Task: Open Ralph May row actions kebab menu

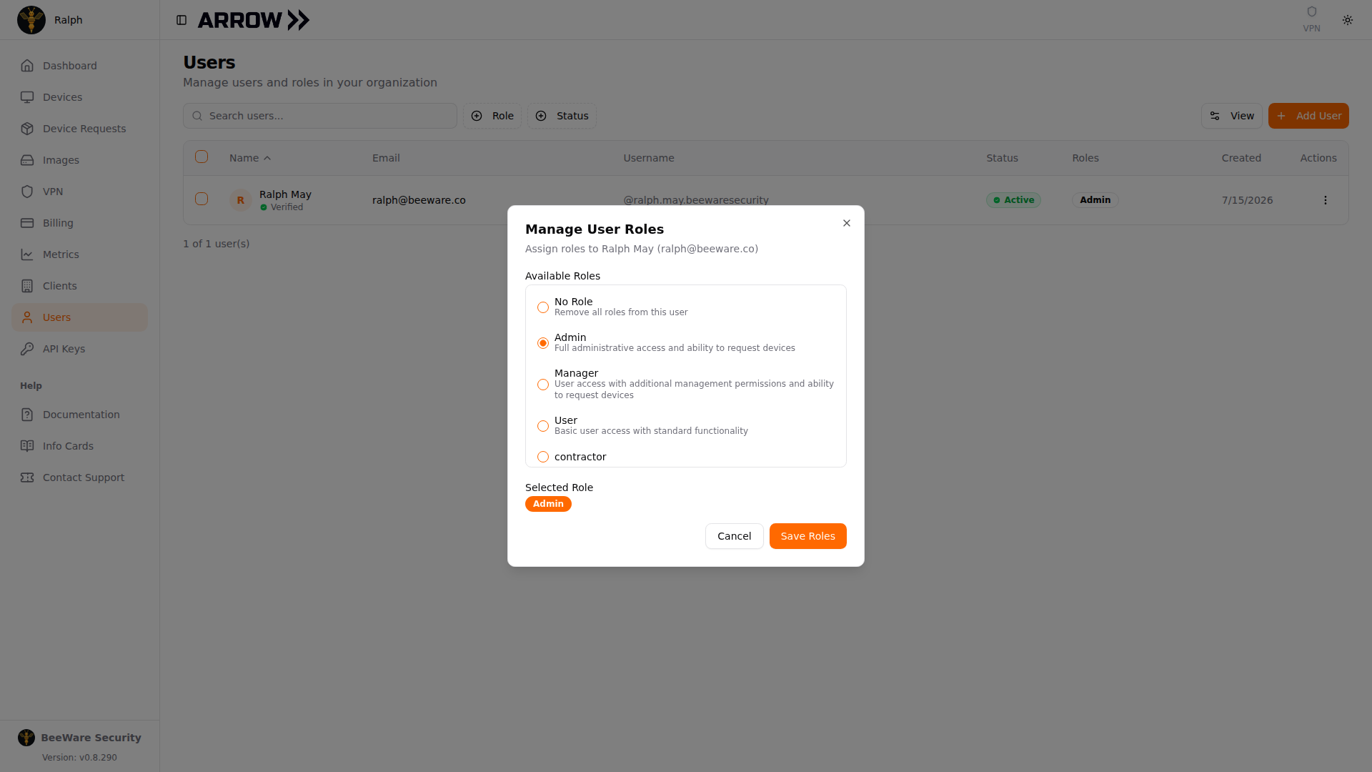Action: [1325, 200]
